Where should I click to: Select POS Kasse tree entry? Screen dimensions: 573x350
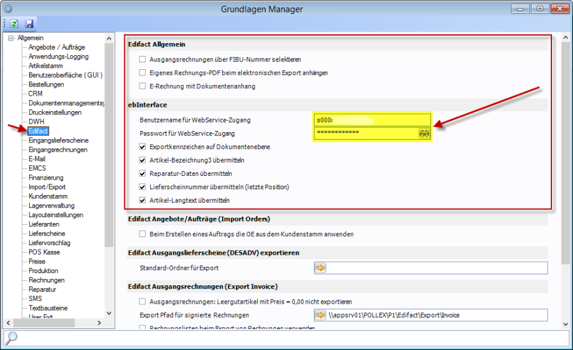point(44,252)
